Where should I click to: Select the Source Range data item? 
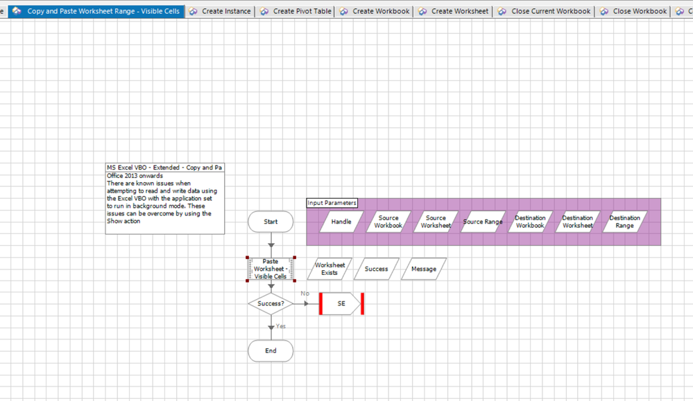point(483,222)
